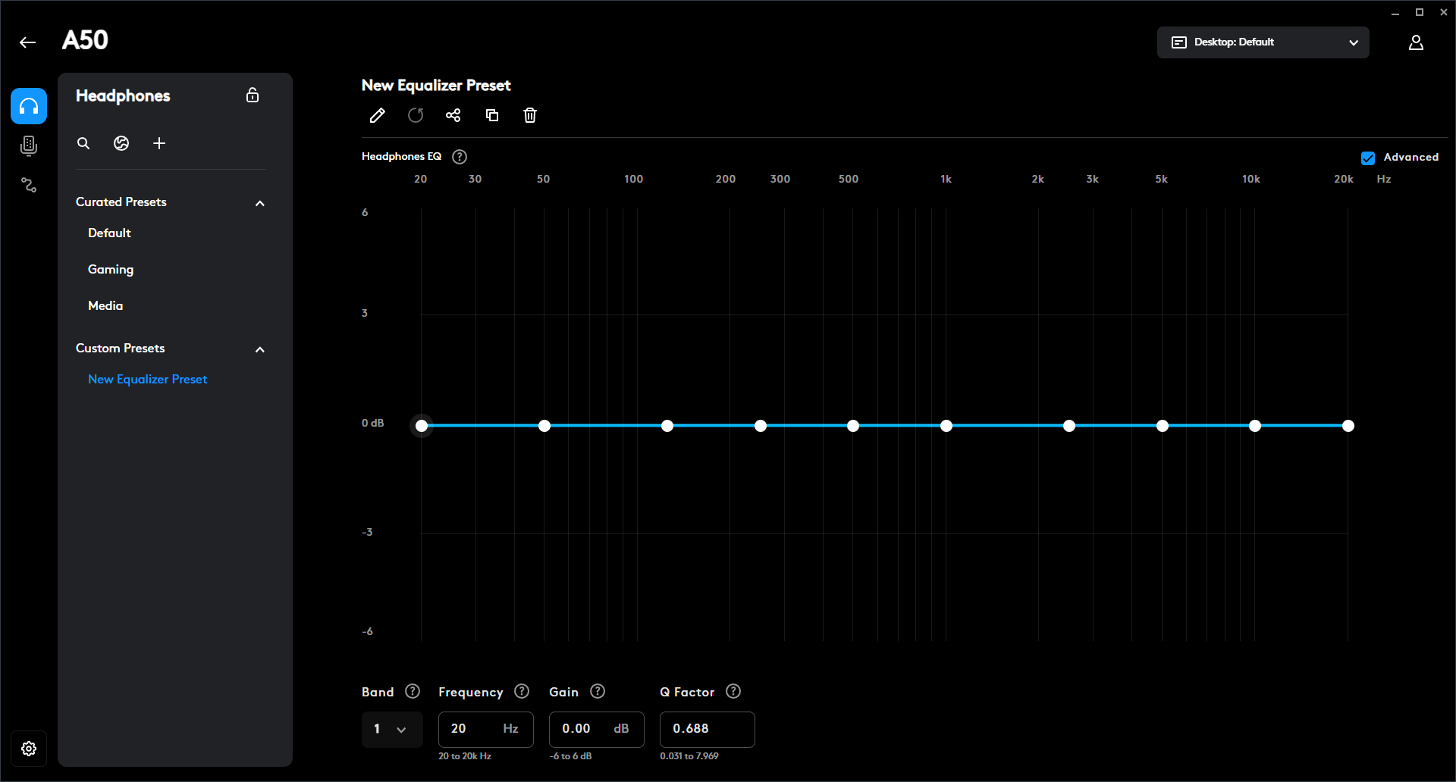Minimize the G HUB window

[x=1395, y=12]
